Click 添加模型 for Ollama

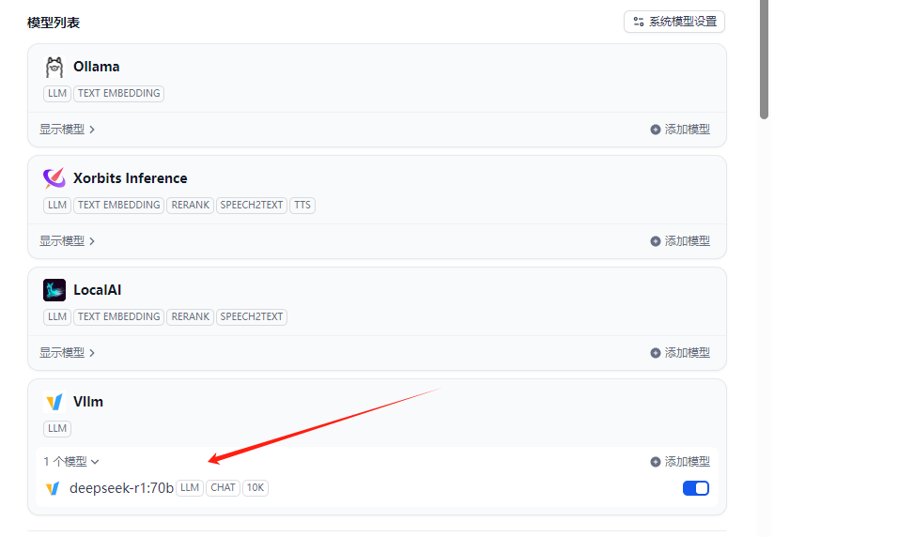[x=680, y=130]
